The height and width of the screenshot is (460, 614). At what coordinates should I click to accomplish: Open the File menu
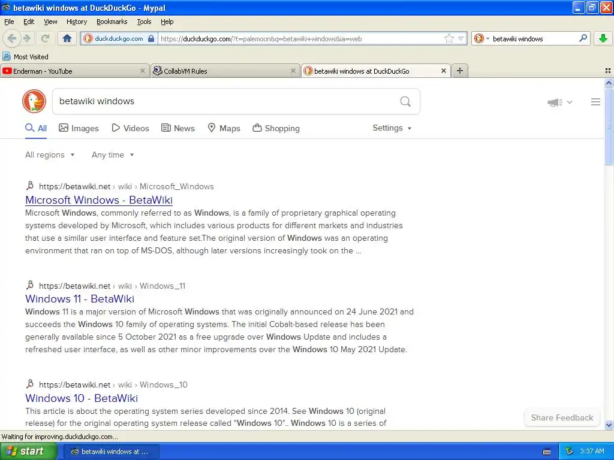coord(9,22)
